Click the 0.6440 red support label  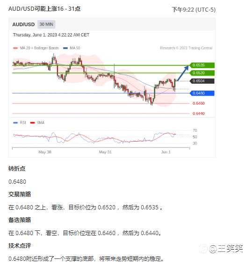coord(199,114)
